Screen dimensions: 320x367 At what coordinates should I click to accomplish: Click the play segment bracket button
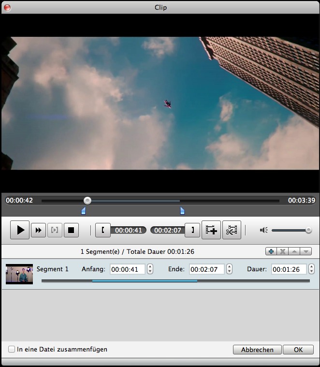[55, 230]
